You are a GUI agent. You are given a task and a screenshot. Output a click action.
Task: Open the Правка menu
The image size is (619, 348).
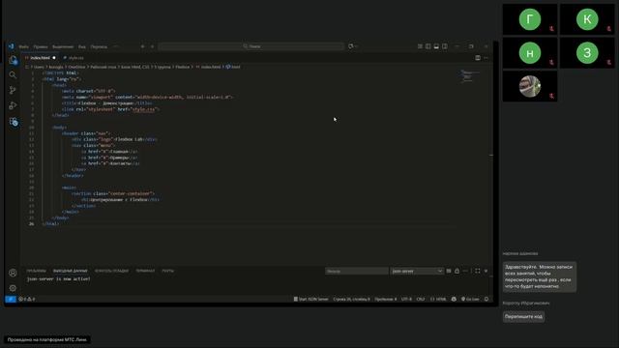41,46
